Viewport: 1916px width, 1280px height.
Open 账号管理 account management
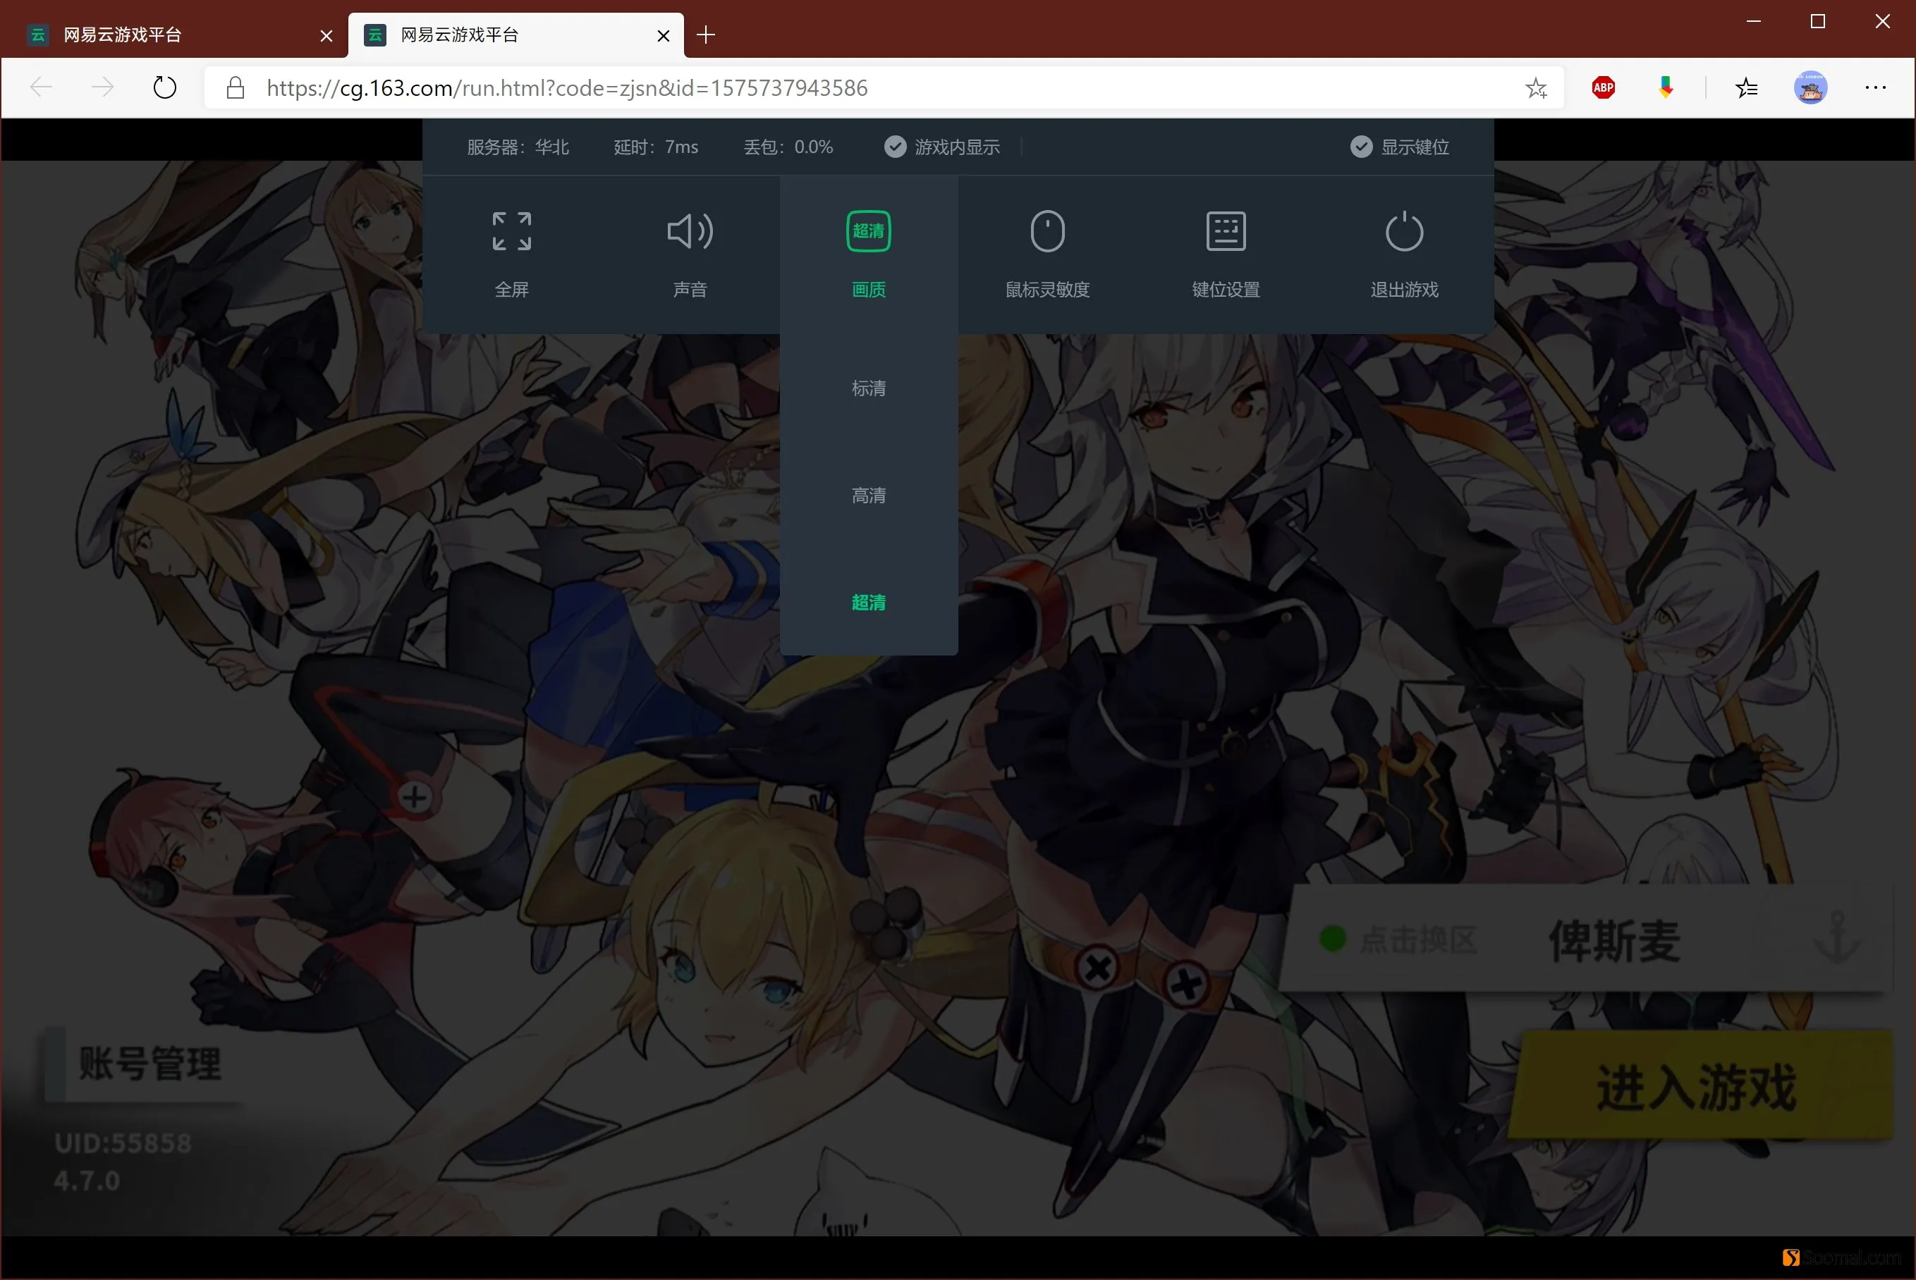point(150,1064)
